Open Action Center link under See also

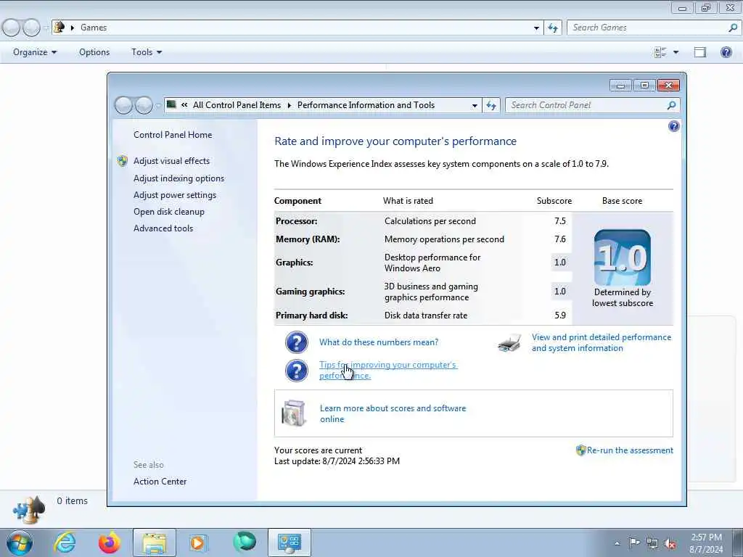[160, 482]
